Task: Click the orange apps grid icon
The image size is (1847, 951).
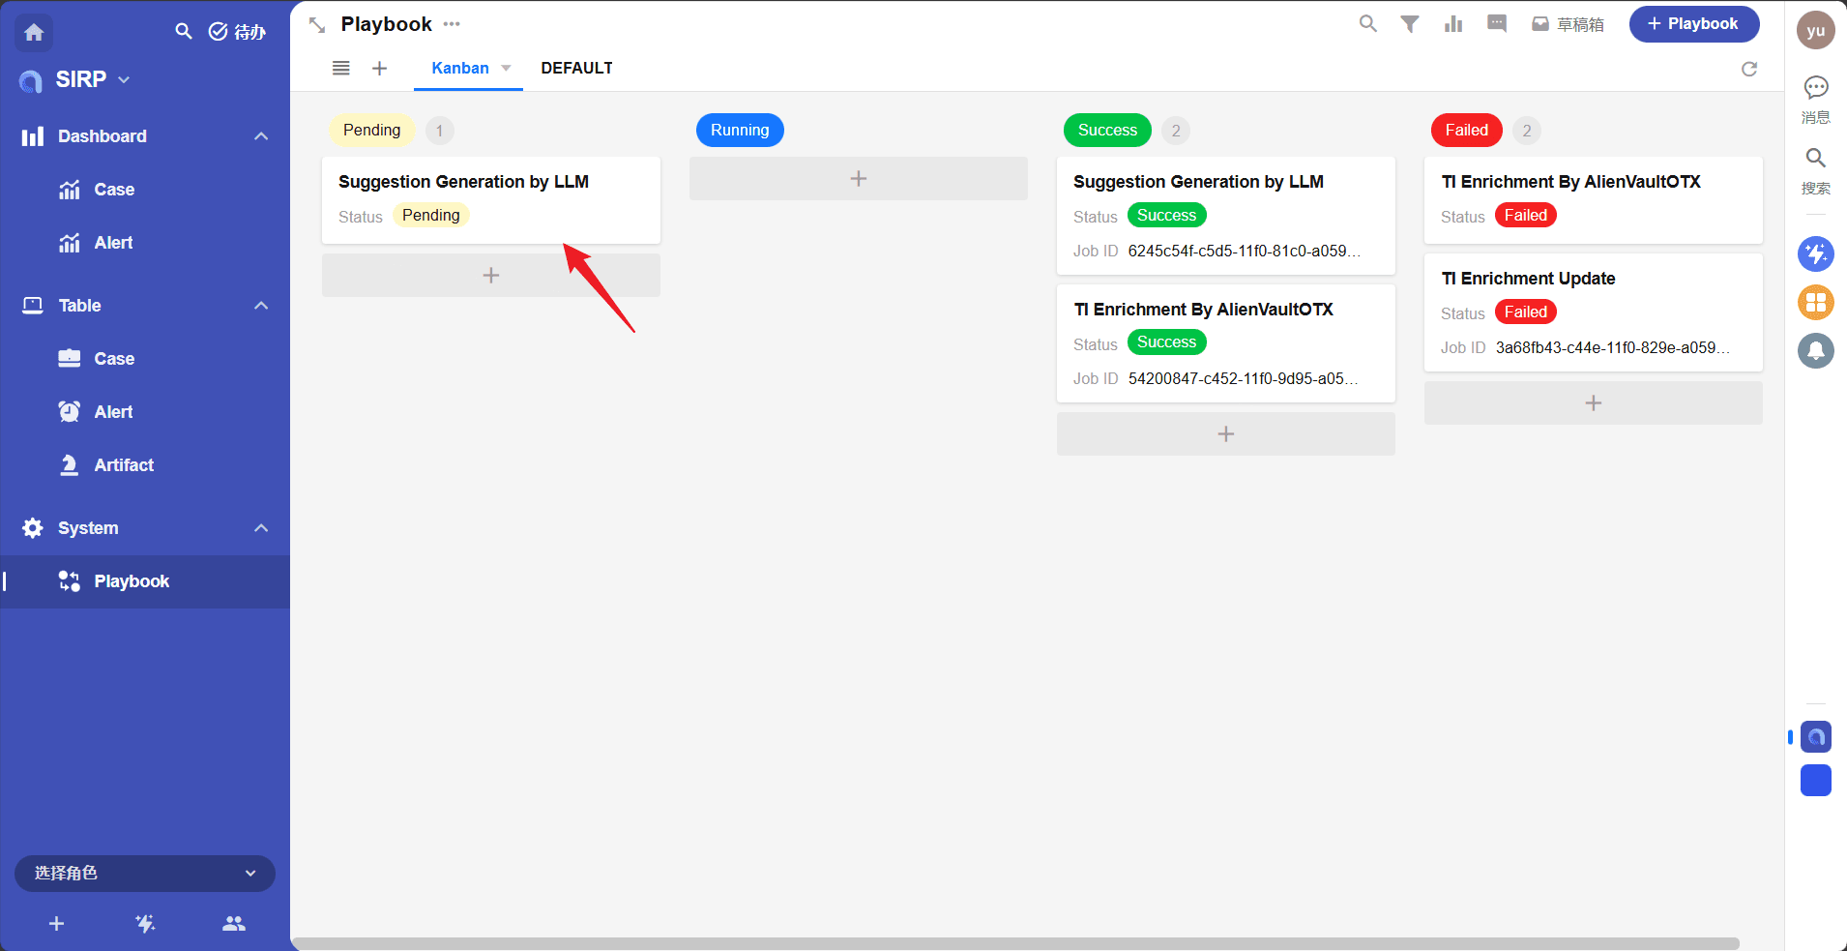Action: coord(1815,303)
